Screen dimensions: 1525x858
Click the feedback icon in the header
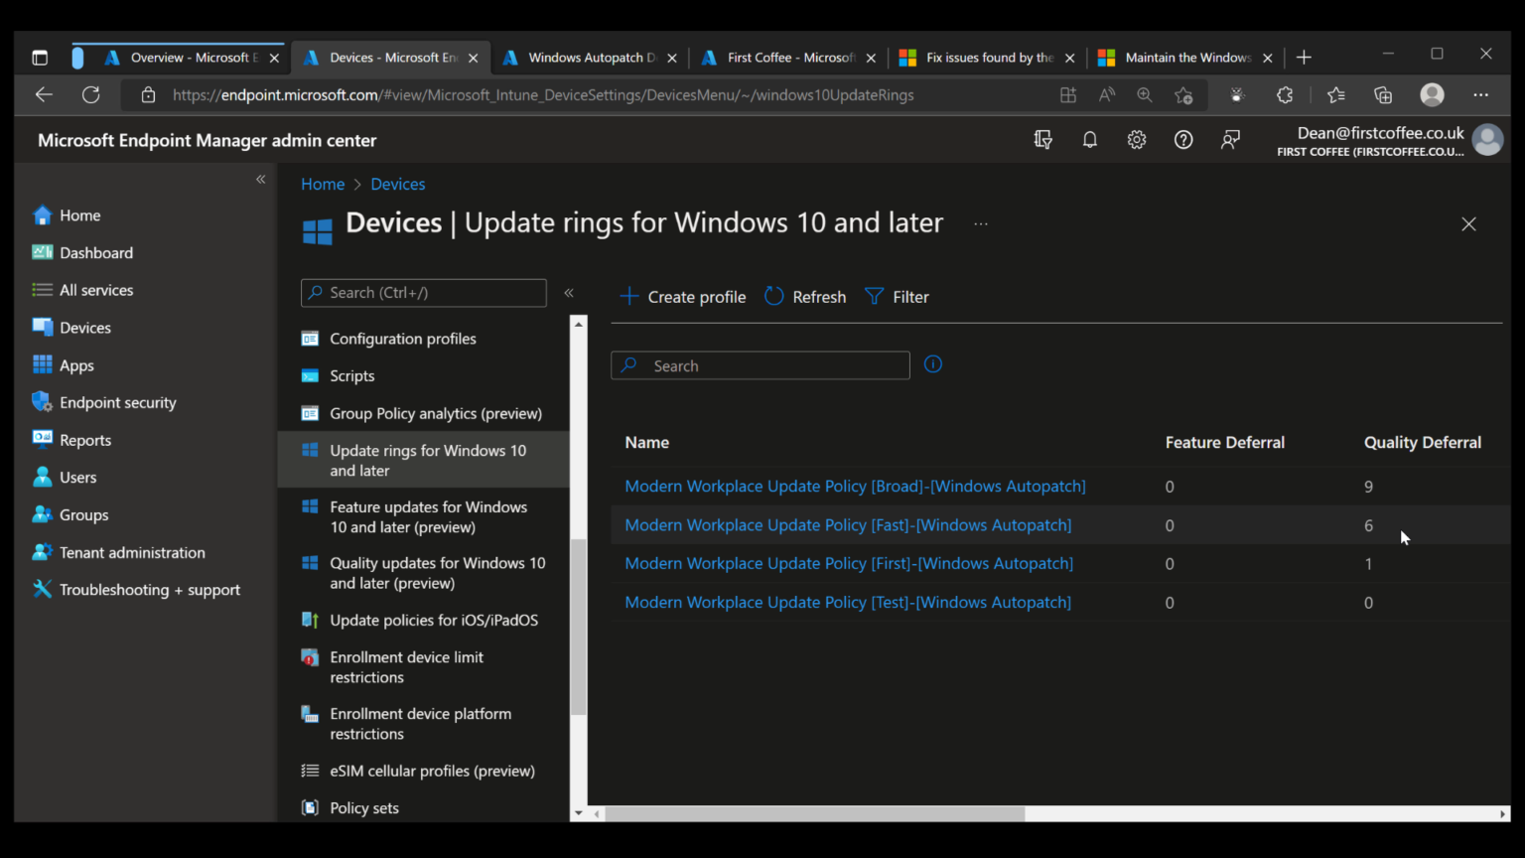(x=1230, y=140)
